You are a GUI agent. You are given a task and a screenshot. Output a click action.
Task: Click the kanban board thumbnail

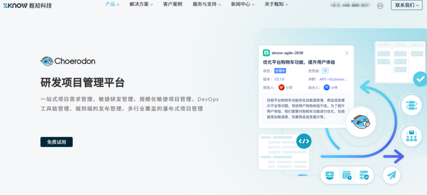(401, 62)
